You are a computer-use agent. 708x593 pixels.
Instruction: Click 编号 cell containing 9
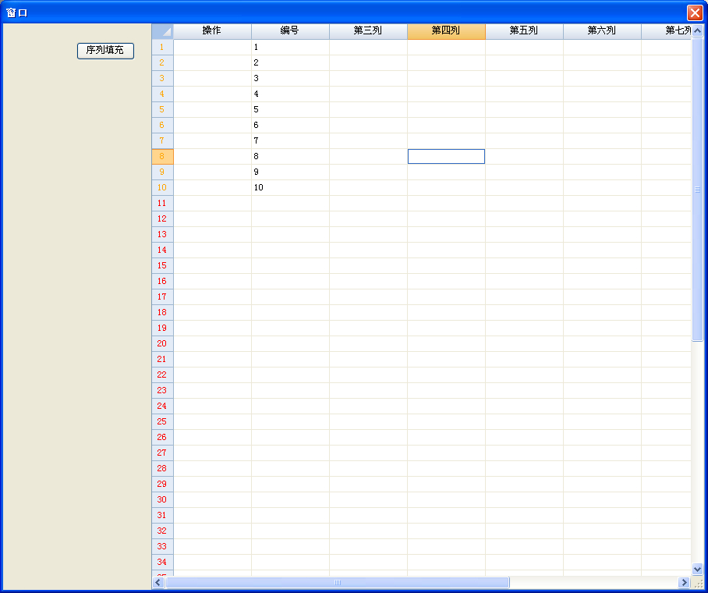point(290,172)
